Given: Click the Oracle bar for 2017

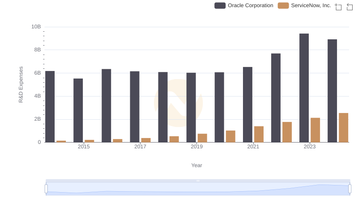Looking at the screenshot, I should pyautogui.click(x=135, y=107).
